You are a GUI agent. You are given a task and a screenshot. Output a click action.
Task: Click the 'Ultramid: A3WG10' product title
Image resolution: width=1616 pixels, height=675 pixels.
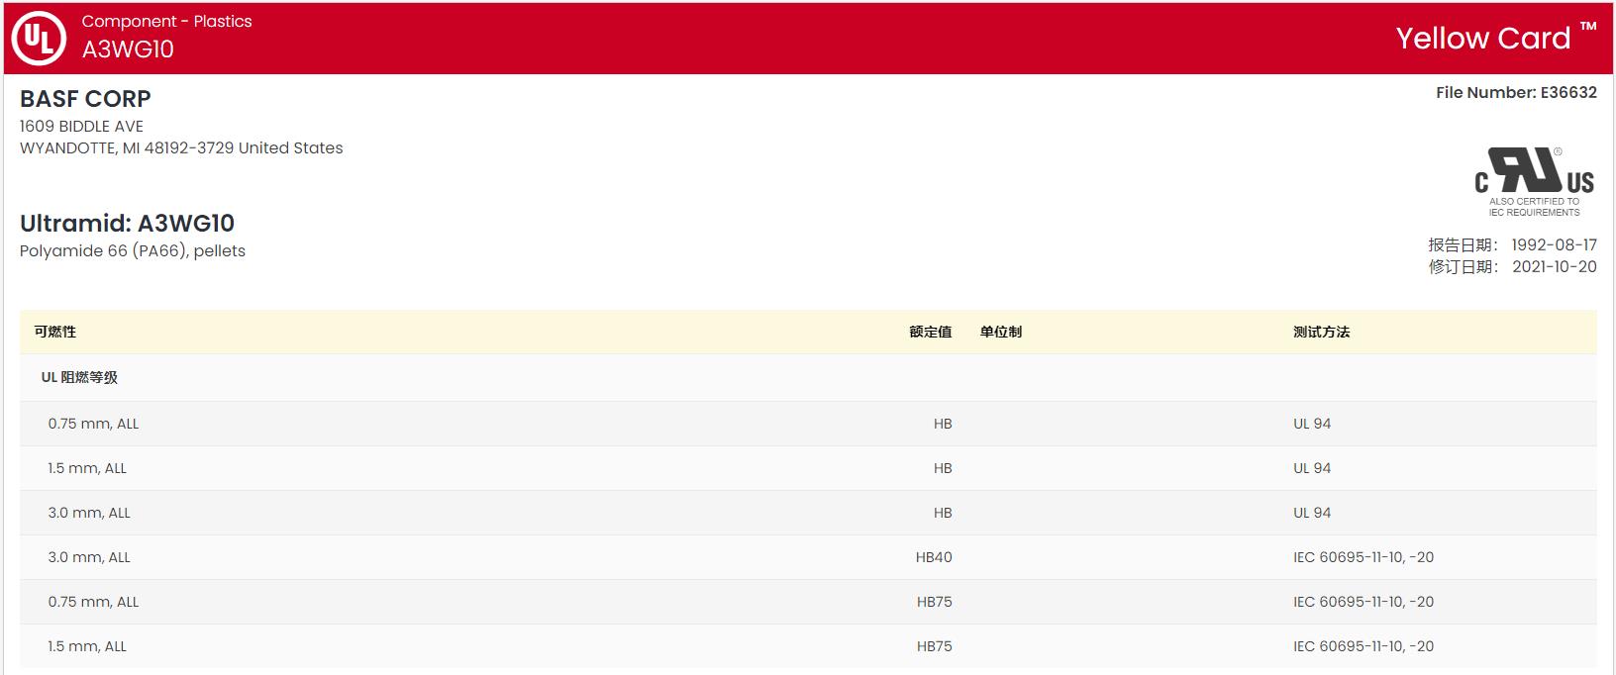click(x=127, y=224)
